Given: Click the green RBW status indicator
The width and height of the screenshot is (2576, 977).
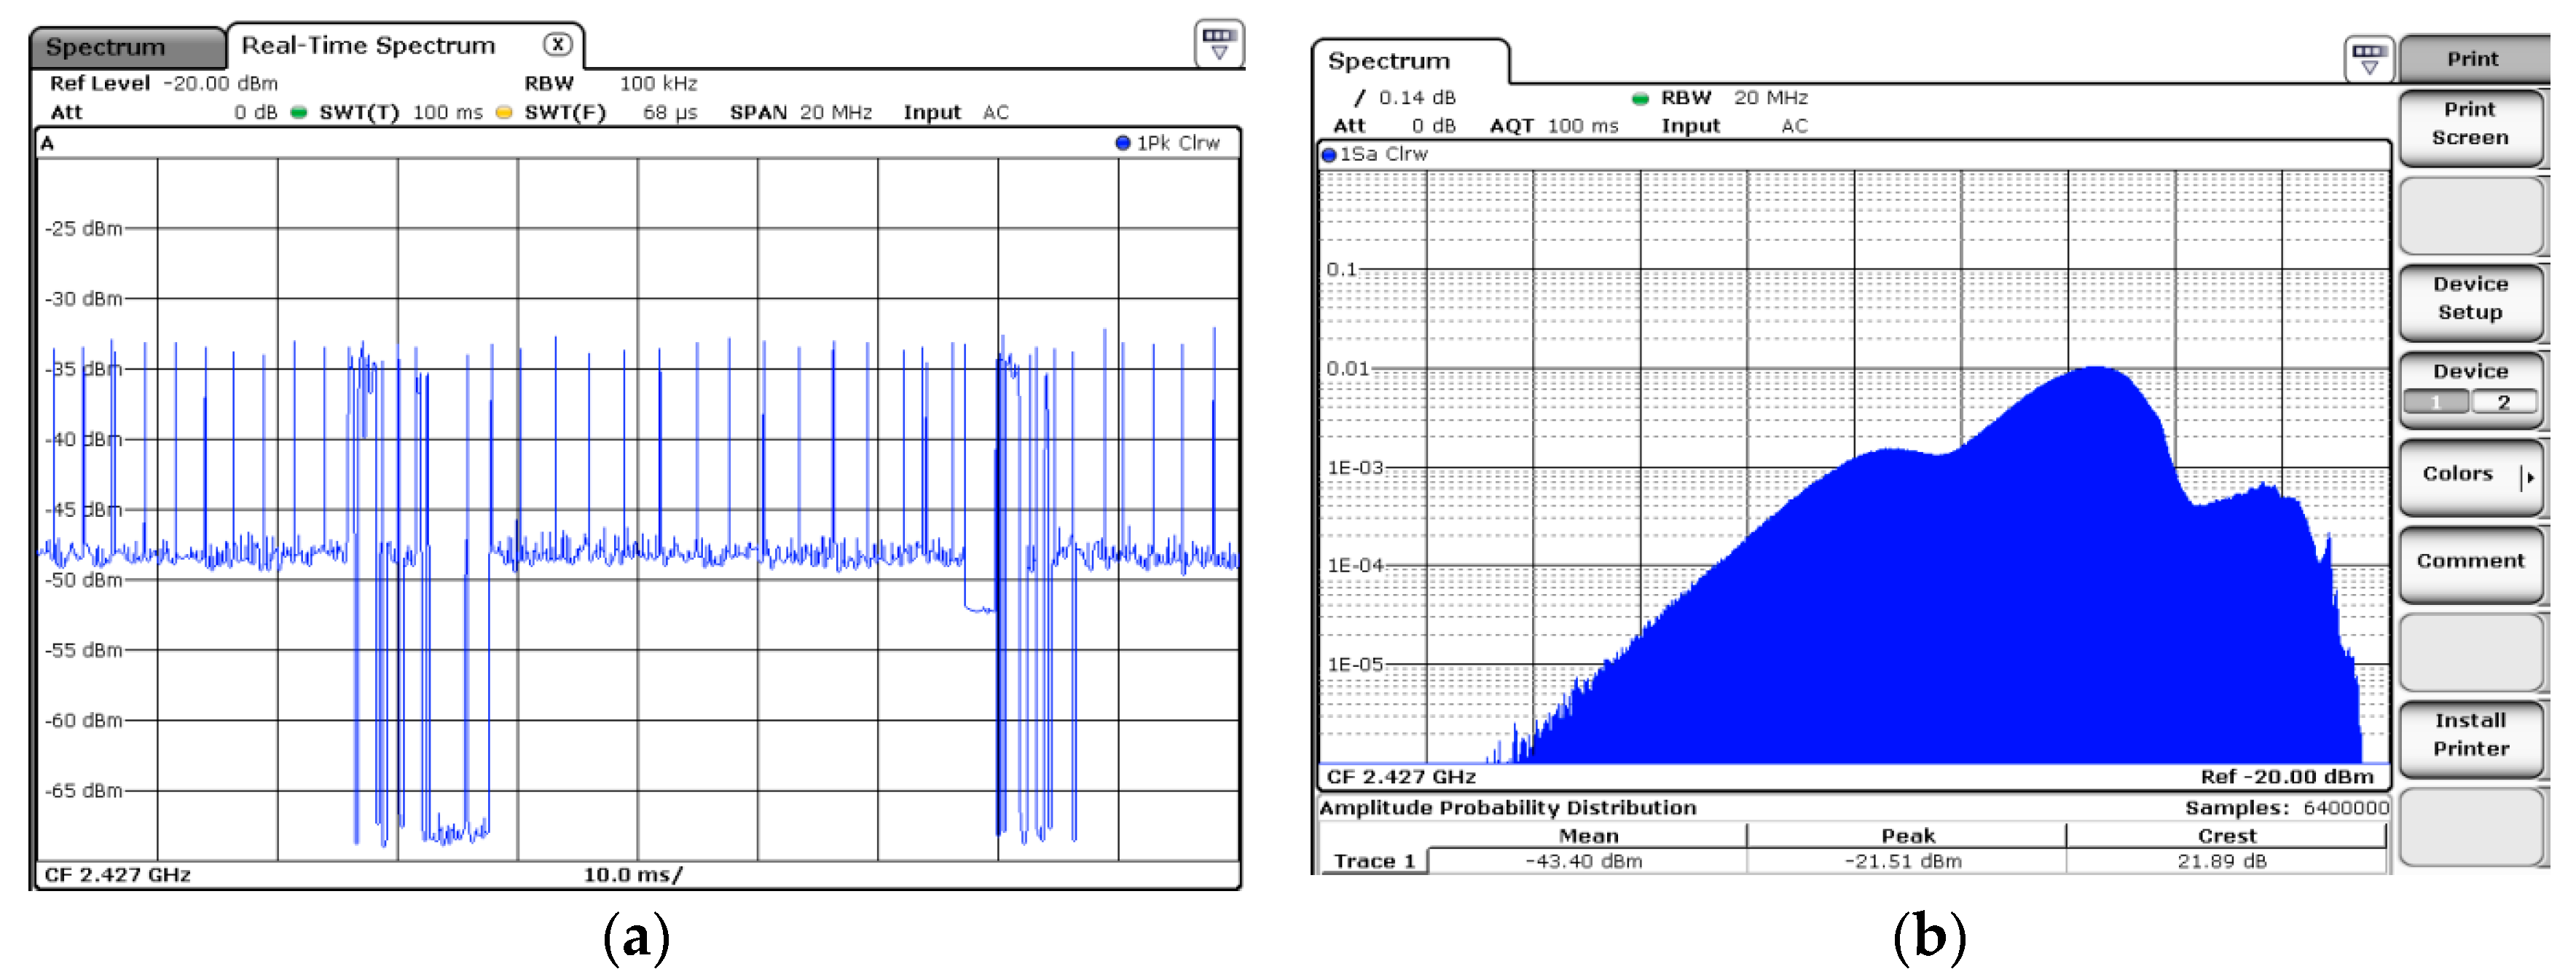Looking at the screenshot, I should (1640, 98).
